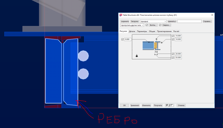Go to the Проектирование tab

tap(164, 31)
